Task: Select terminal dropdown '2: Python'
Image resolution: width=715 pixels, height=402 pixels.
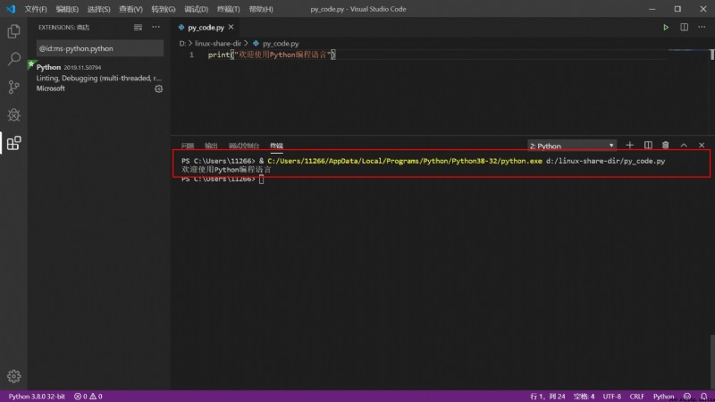Action: [x=572, y=146]
